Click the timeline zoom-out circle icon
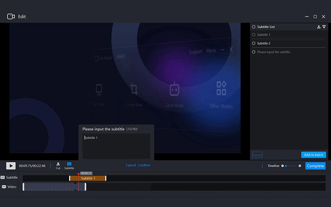 pos(283,166)
